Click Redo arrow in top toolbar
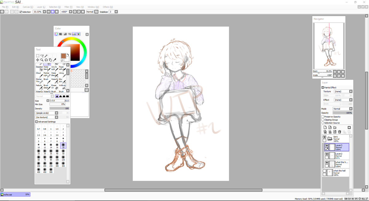The image size is (369, 201). click(x=6, y=12)
